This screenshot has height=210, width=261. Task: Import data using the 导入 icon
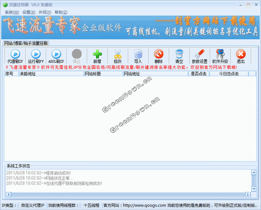point(138,56)
